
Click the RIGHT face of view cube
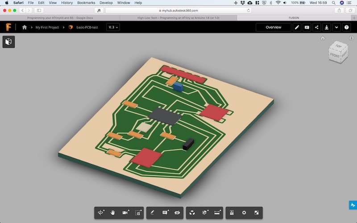click(x=344, y=54)
